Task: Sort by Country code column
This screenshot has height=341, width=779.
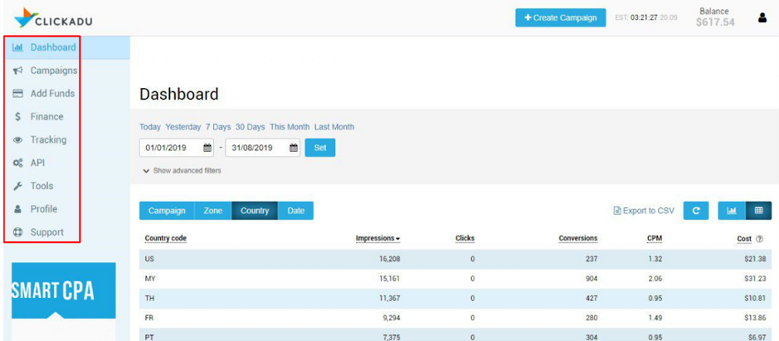Action: (x=166, y=239)
